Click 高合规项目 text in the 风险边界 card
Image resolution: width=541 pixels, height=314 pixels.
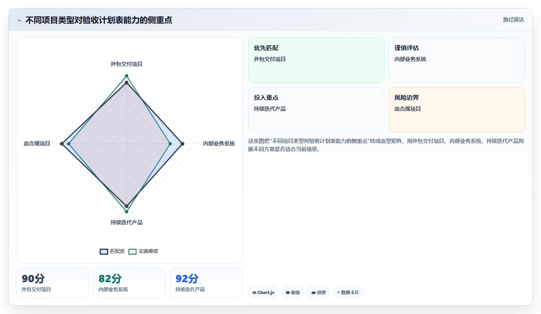click(x=408, y=109)
